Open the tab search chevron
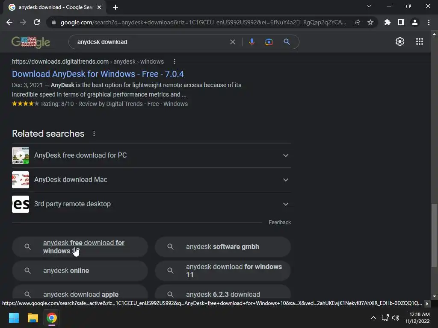This screenshot has width=438, height=328. 369,6
